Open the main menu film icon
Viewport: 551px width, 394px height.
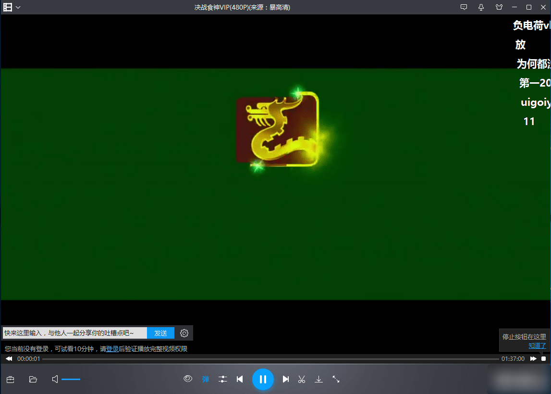tap(8, 7)
